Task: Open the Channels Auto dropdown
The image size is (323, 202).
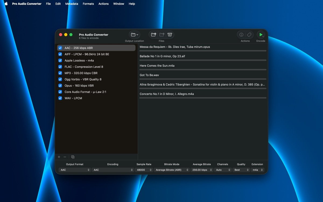Action: tap(223, 170)
